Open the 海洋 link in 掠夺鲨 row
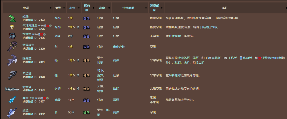Image resolution: width=287 pixels, height=119 pixels. [x=116, y=60]
